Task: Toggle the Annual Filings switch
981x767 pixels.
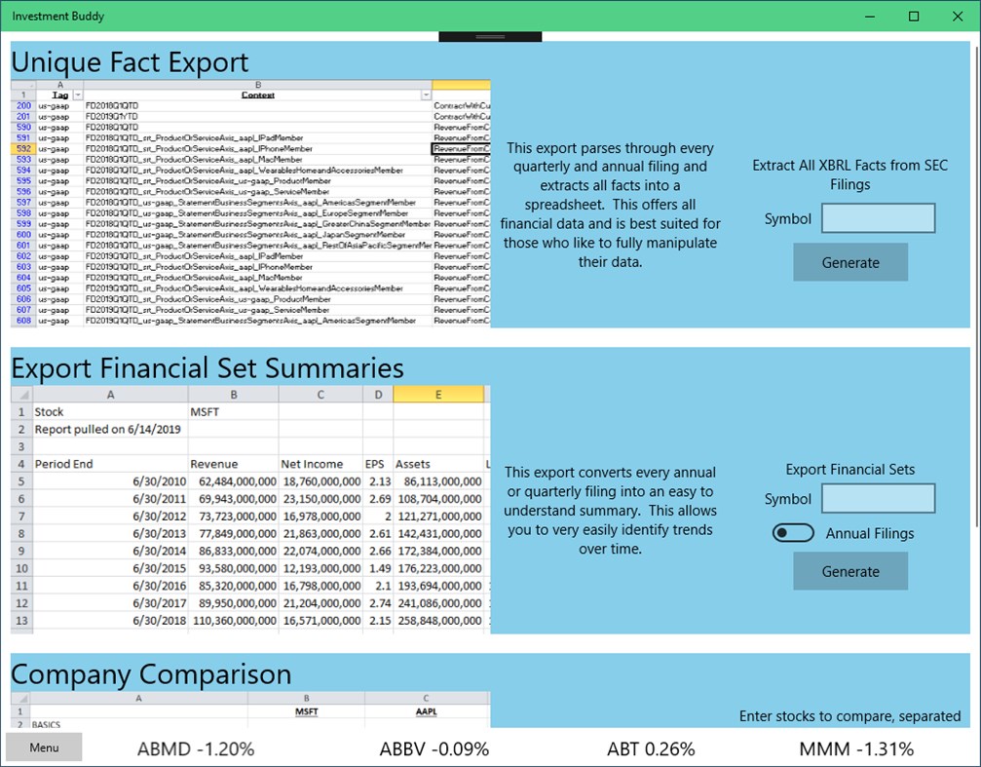Action: point(792,532)
